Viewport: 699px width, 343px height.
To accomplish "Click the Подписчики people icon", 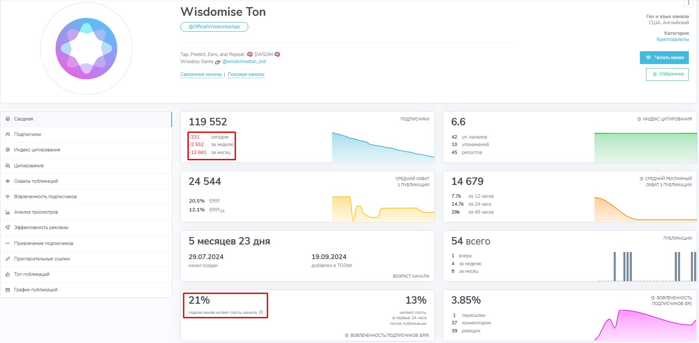I will click(7, 135).
